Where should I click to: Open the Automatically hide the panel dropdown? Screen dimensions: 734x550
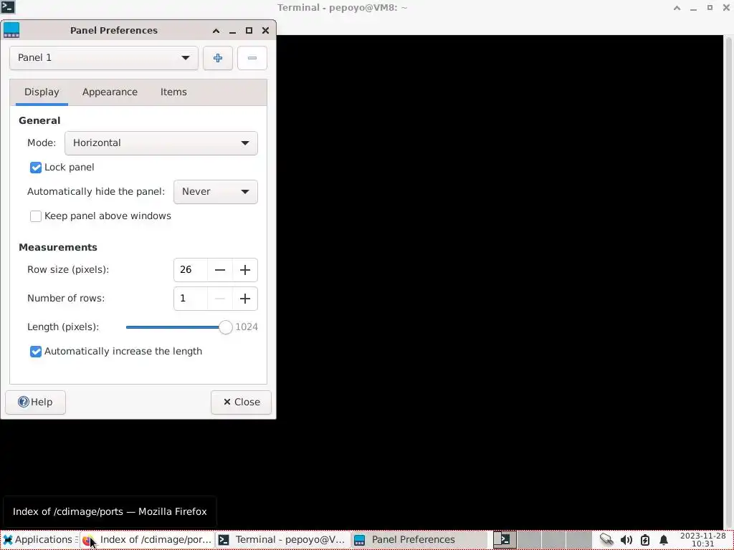point(215,192)
